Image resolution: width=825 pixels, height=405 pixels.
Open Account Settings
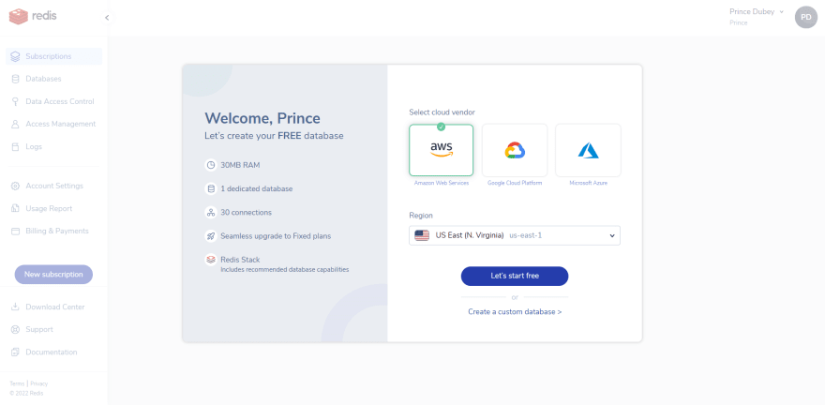[x=53, y=187]
